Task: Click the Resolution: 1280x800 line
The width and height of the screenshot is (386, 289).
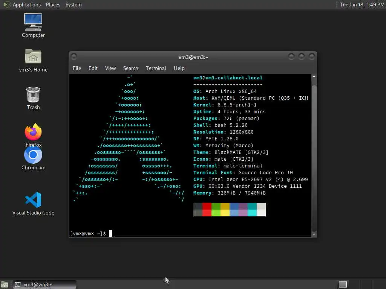Action: 224,132
